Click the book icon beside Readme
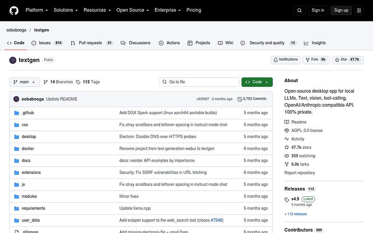 (x=287, y=122)
